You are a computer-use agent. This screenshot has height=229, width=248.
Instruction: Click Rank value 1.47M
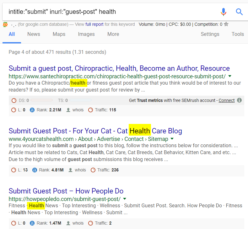point(55,223)
